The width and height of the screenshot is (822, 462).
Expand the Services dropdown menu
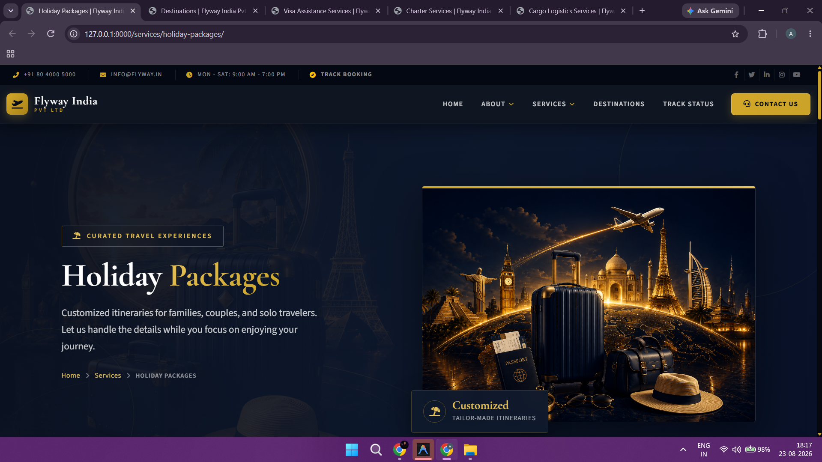(553, 104)
